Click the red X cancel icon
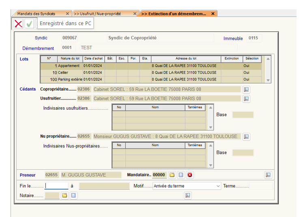Screen dimensions: 301x217 click(x=18, y=23)
